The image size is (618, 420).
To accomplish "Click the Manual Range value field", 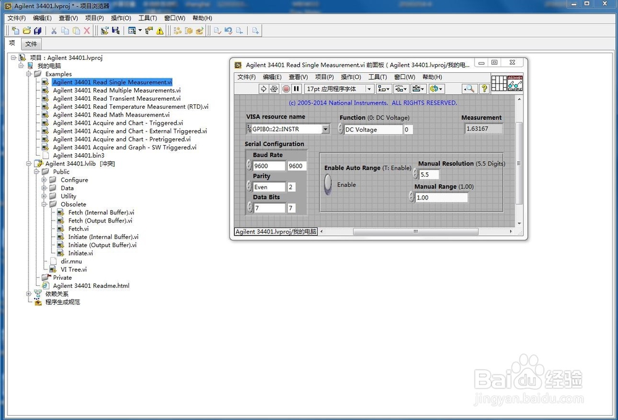I will coord(441,198).
